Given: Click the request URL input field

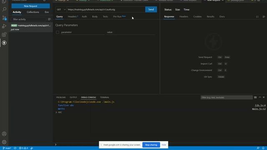Looking at the screenshot, I should (106, 10).
